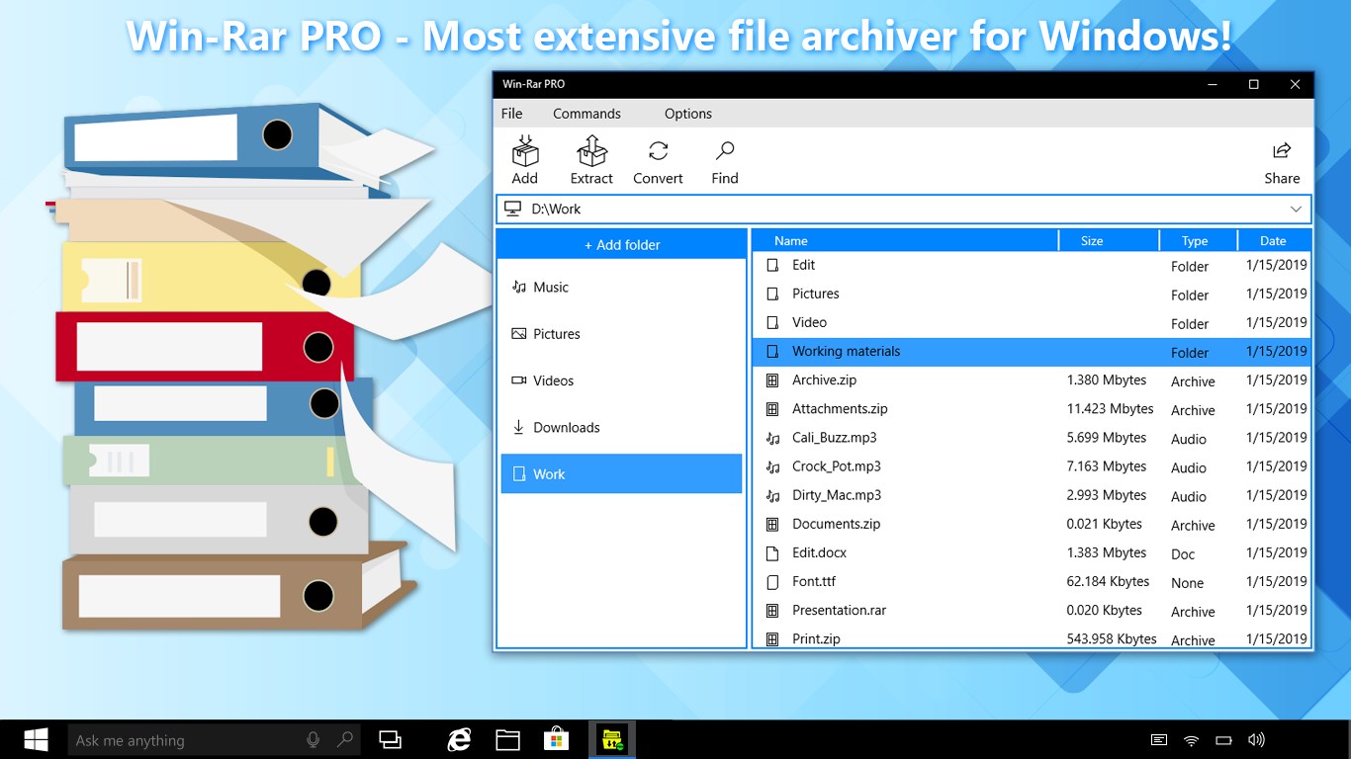Select the Videos folder in sidebar
Screen dimensions: 1351x759
click(621, 380)
